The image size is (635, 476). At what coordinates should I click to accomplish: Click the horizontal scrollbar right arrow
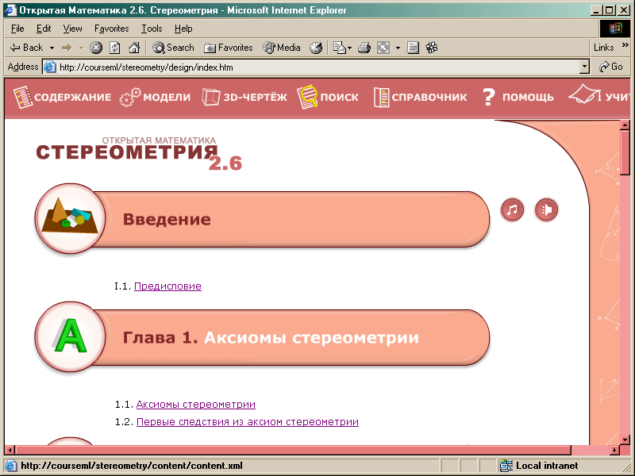tap(615, 449)
